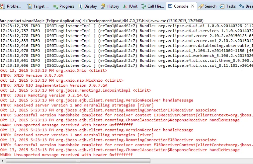Click the log line stamped 17:23:12,778
Screen dimensions: 253x164
pyautogui.click(x=126, y=36)
